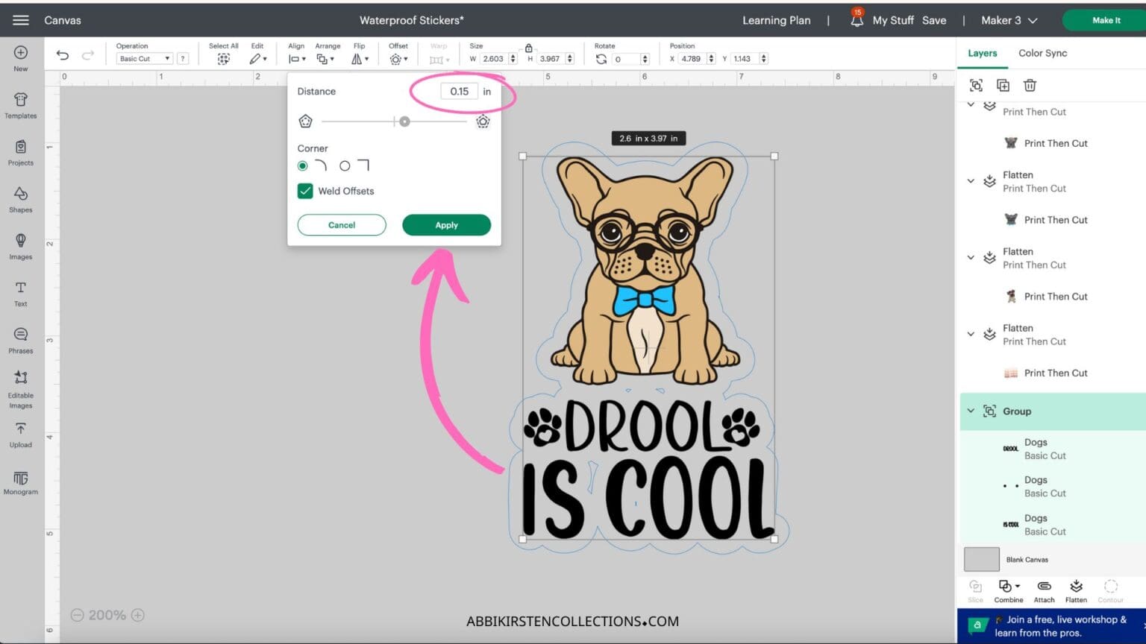
Task: Click the Distance value input field
Action: coord(458,91)
